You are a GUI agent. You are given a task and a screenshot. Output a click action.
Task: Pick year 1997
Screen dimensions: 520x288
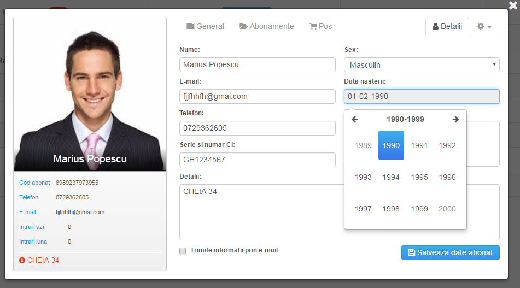coord(363,209)
